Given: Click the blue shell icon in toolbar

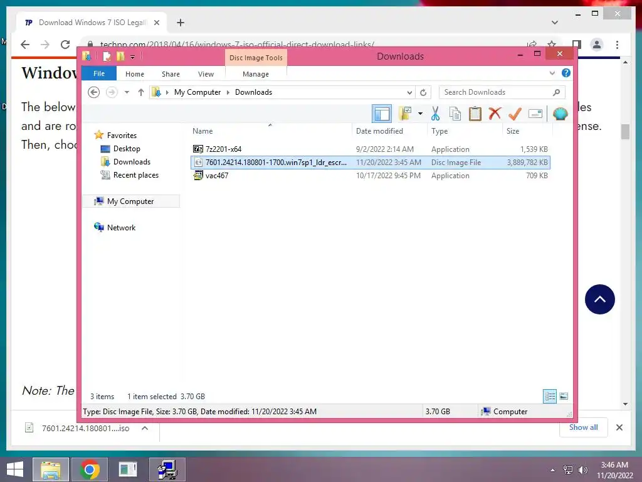Looking at the screenshot, I should (x=560, y=114).
